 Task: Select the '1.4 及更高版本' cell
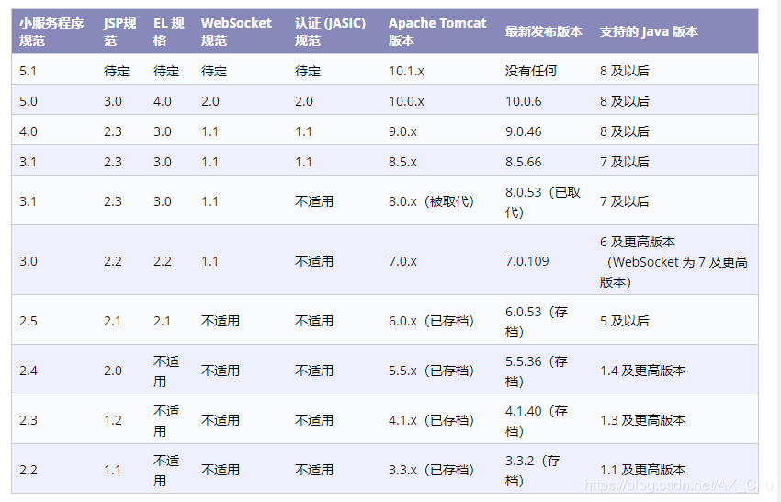pos(642,371)
